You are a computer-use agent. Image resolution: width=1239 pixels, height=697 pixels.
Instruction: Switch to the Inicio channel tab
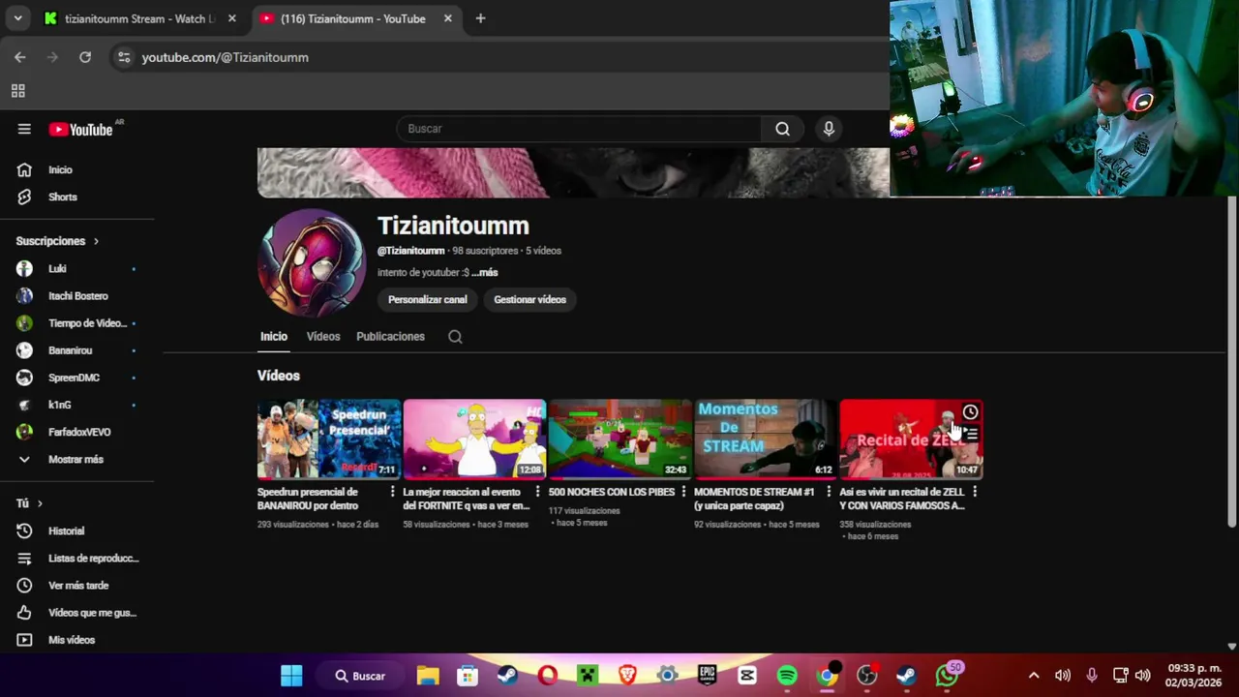pos(274,337)
